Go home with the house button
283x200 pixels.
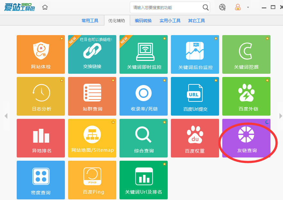45,7
